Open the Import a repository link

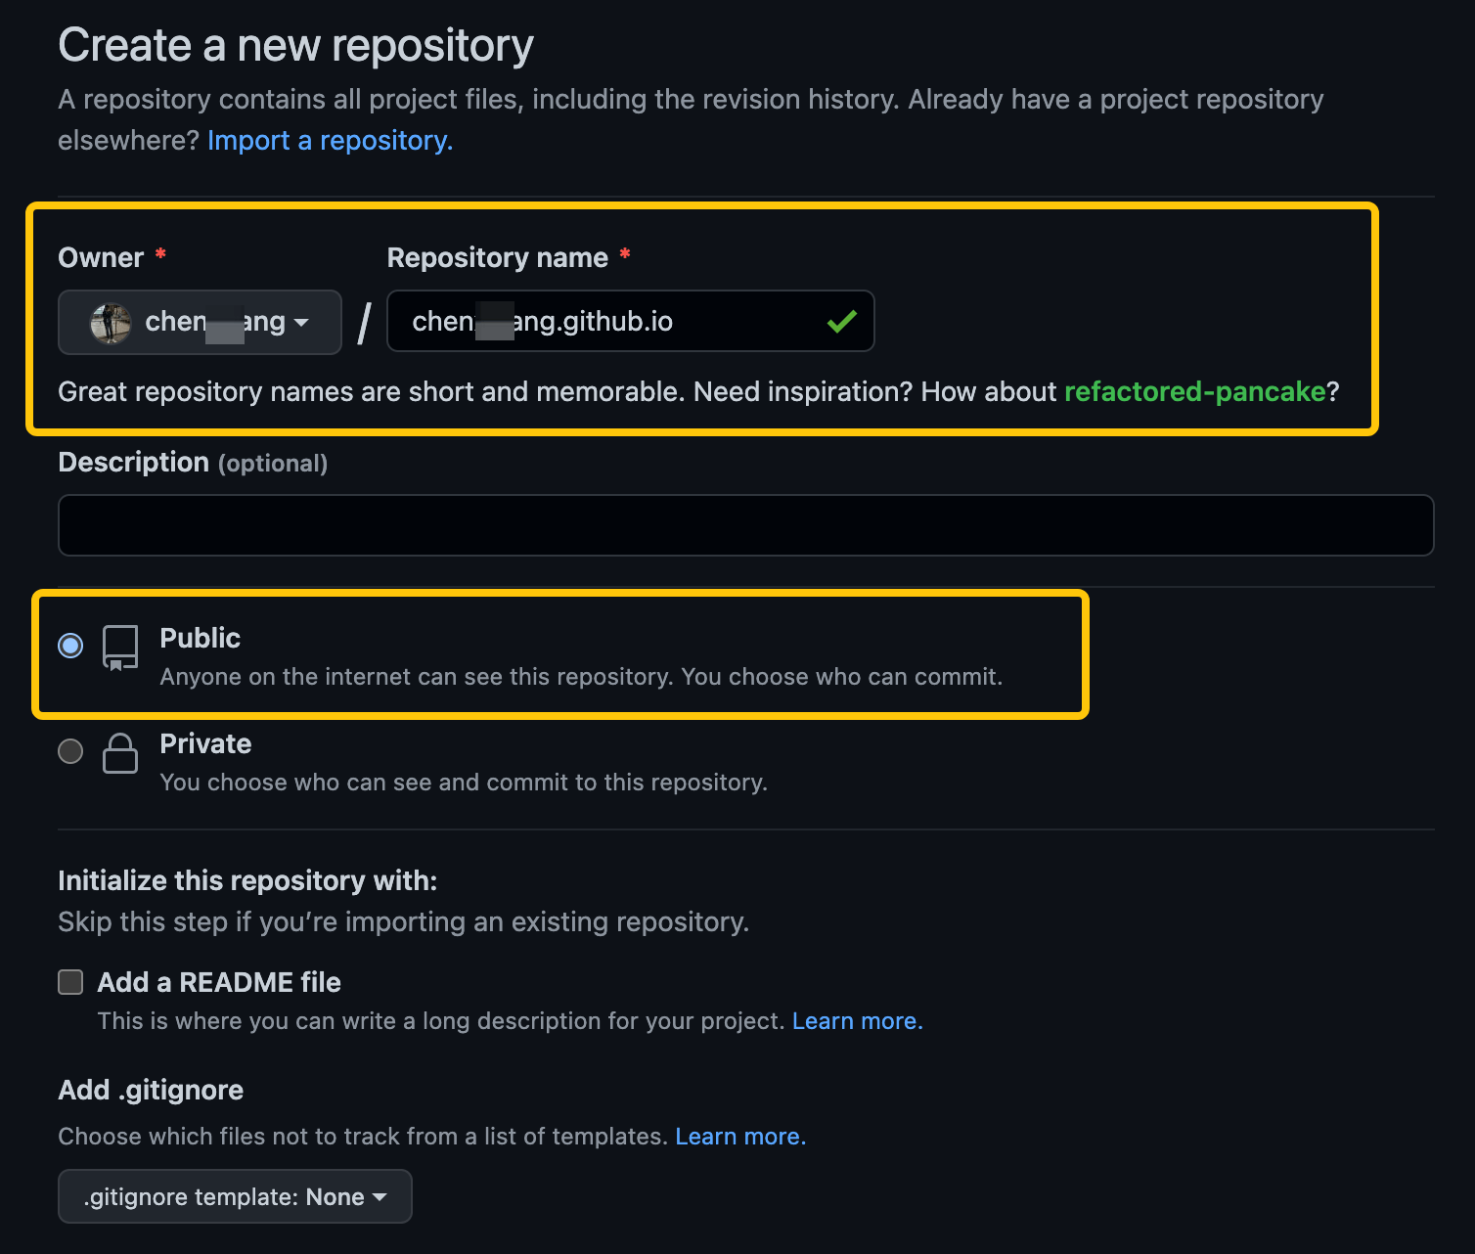(x=329, y=140)
